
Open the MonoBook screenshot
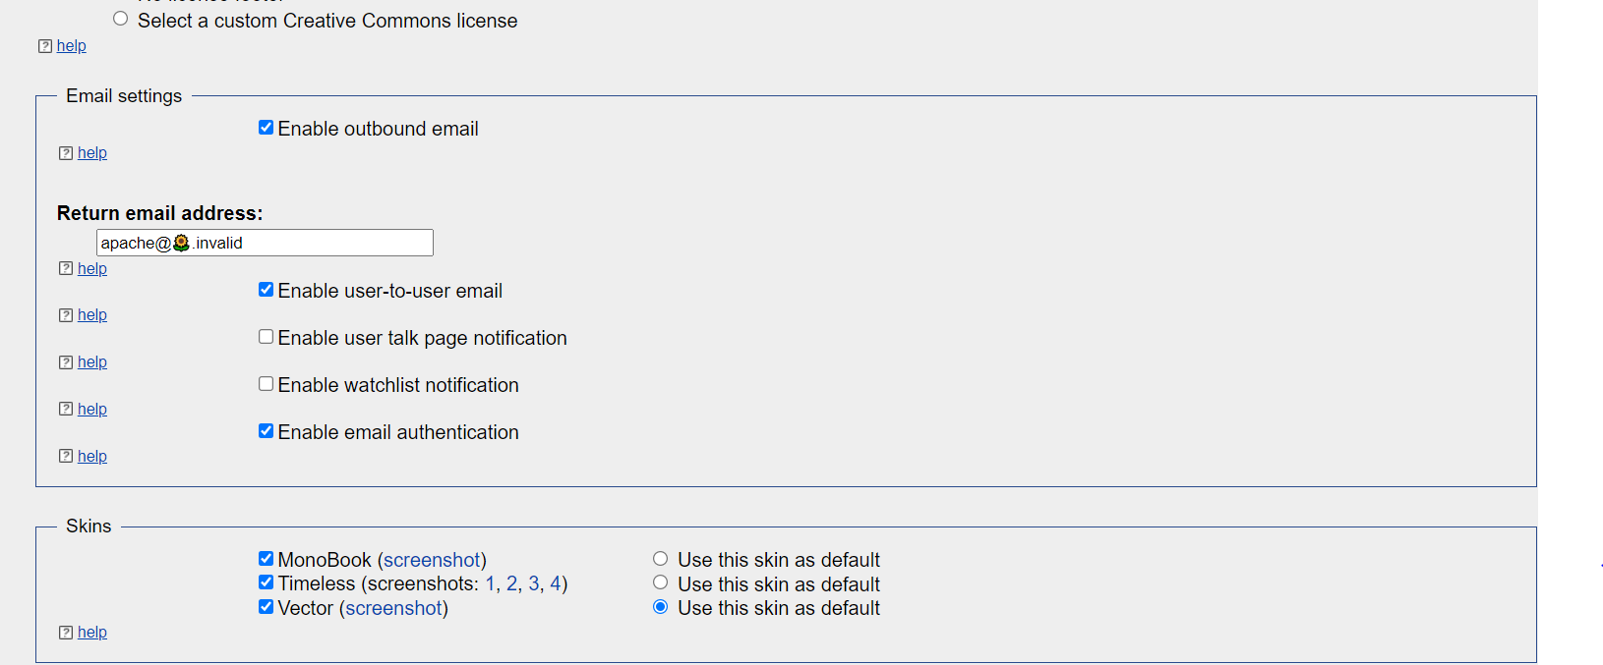point(433,559)
